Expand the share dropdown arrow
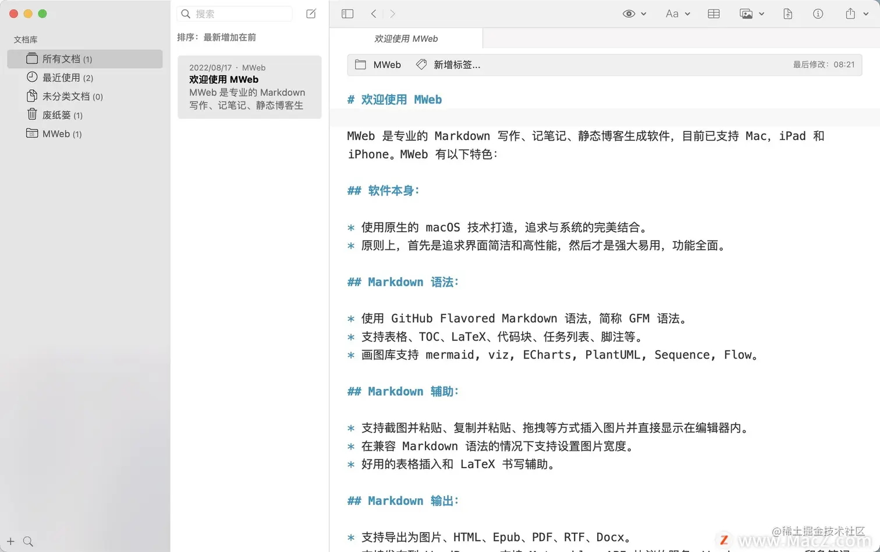Image resolution: width=880 pixels, height=552 pixels. [x=865, y=14]
